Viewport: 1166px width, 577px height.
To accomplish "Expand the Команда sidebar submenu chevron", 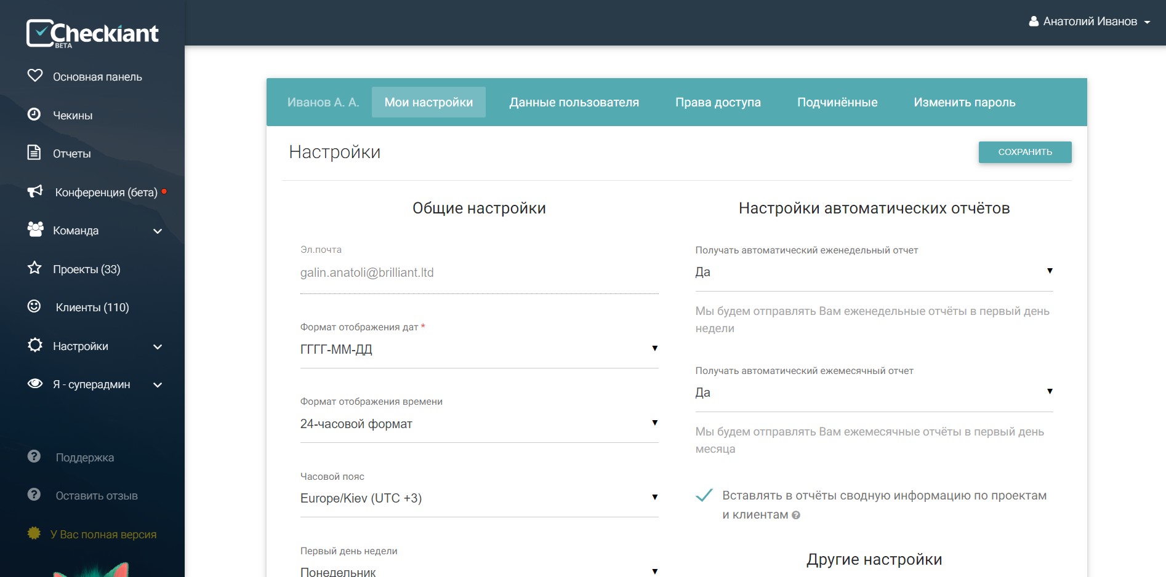I will click(158, 231).
